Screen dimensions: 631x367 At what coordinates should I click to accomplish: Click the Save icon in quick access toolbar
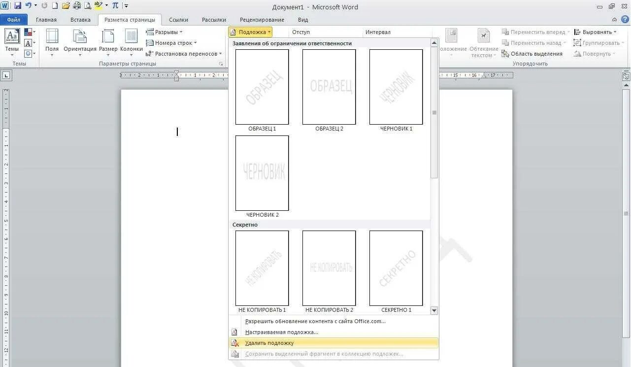18,6
